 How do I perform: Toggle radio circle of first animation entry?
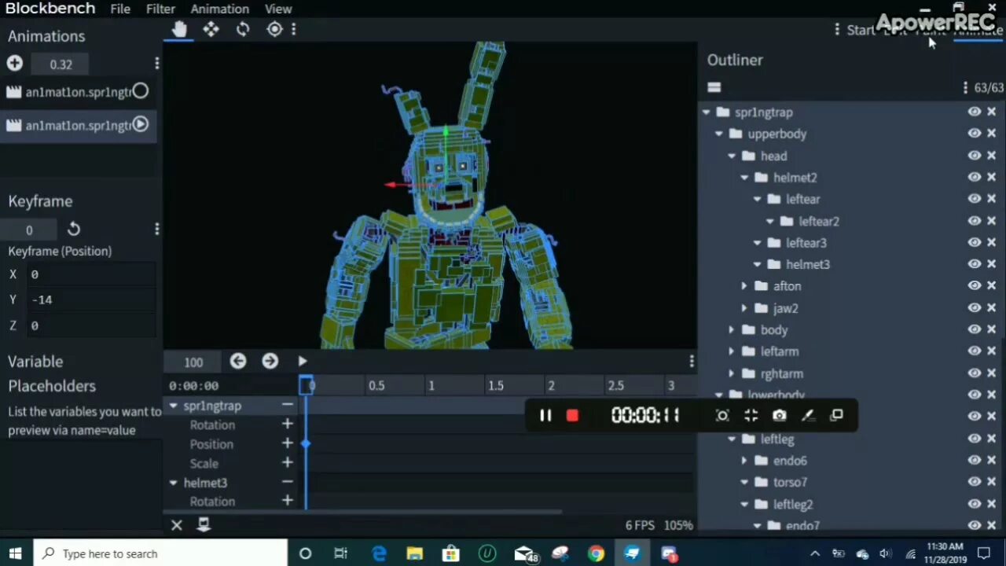coord(140,91)
